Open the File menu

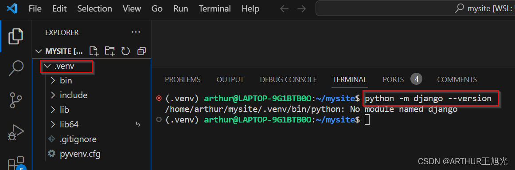pos(35,8)
